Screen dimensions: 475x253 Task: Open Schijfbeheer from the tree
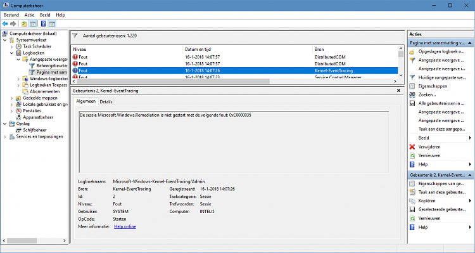pos(35,130)
